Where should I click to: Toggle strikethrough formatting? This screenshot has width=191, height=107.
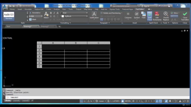pyautogui.click(x=58, y=13)
